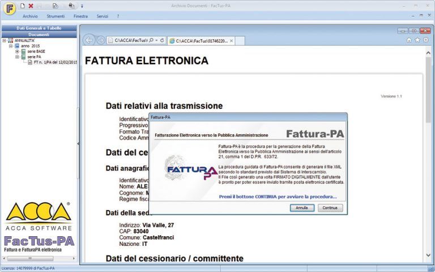
Task: Collapse the anno 2015 tree node
Action: 11,46
